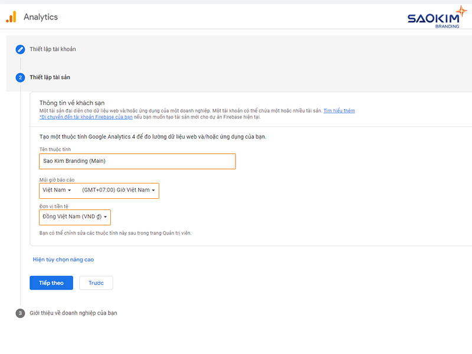Open the Việt Nam country dropdown
Viewport: 472px width, 354px height.
[57, 191]
